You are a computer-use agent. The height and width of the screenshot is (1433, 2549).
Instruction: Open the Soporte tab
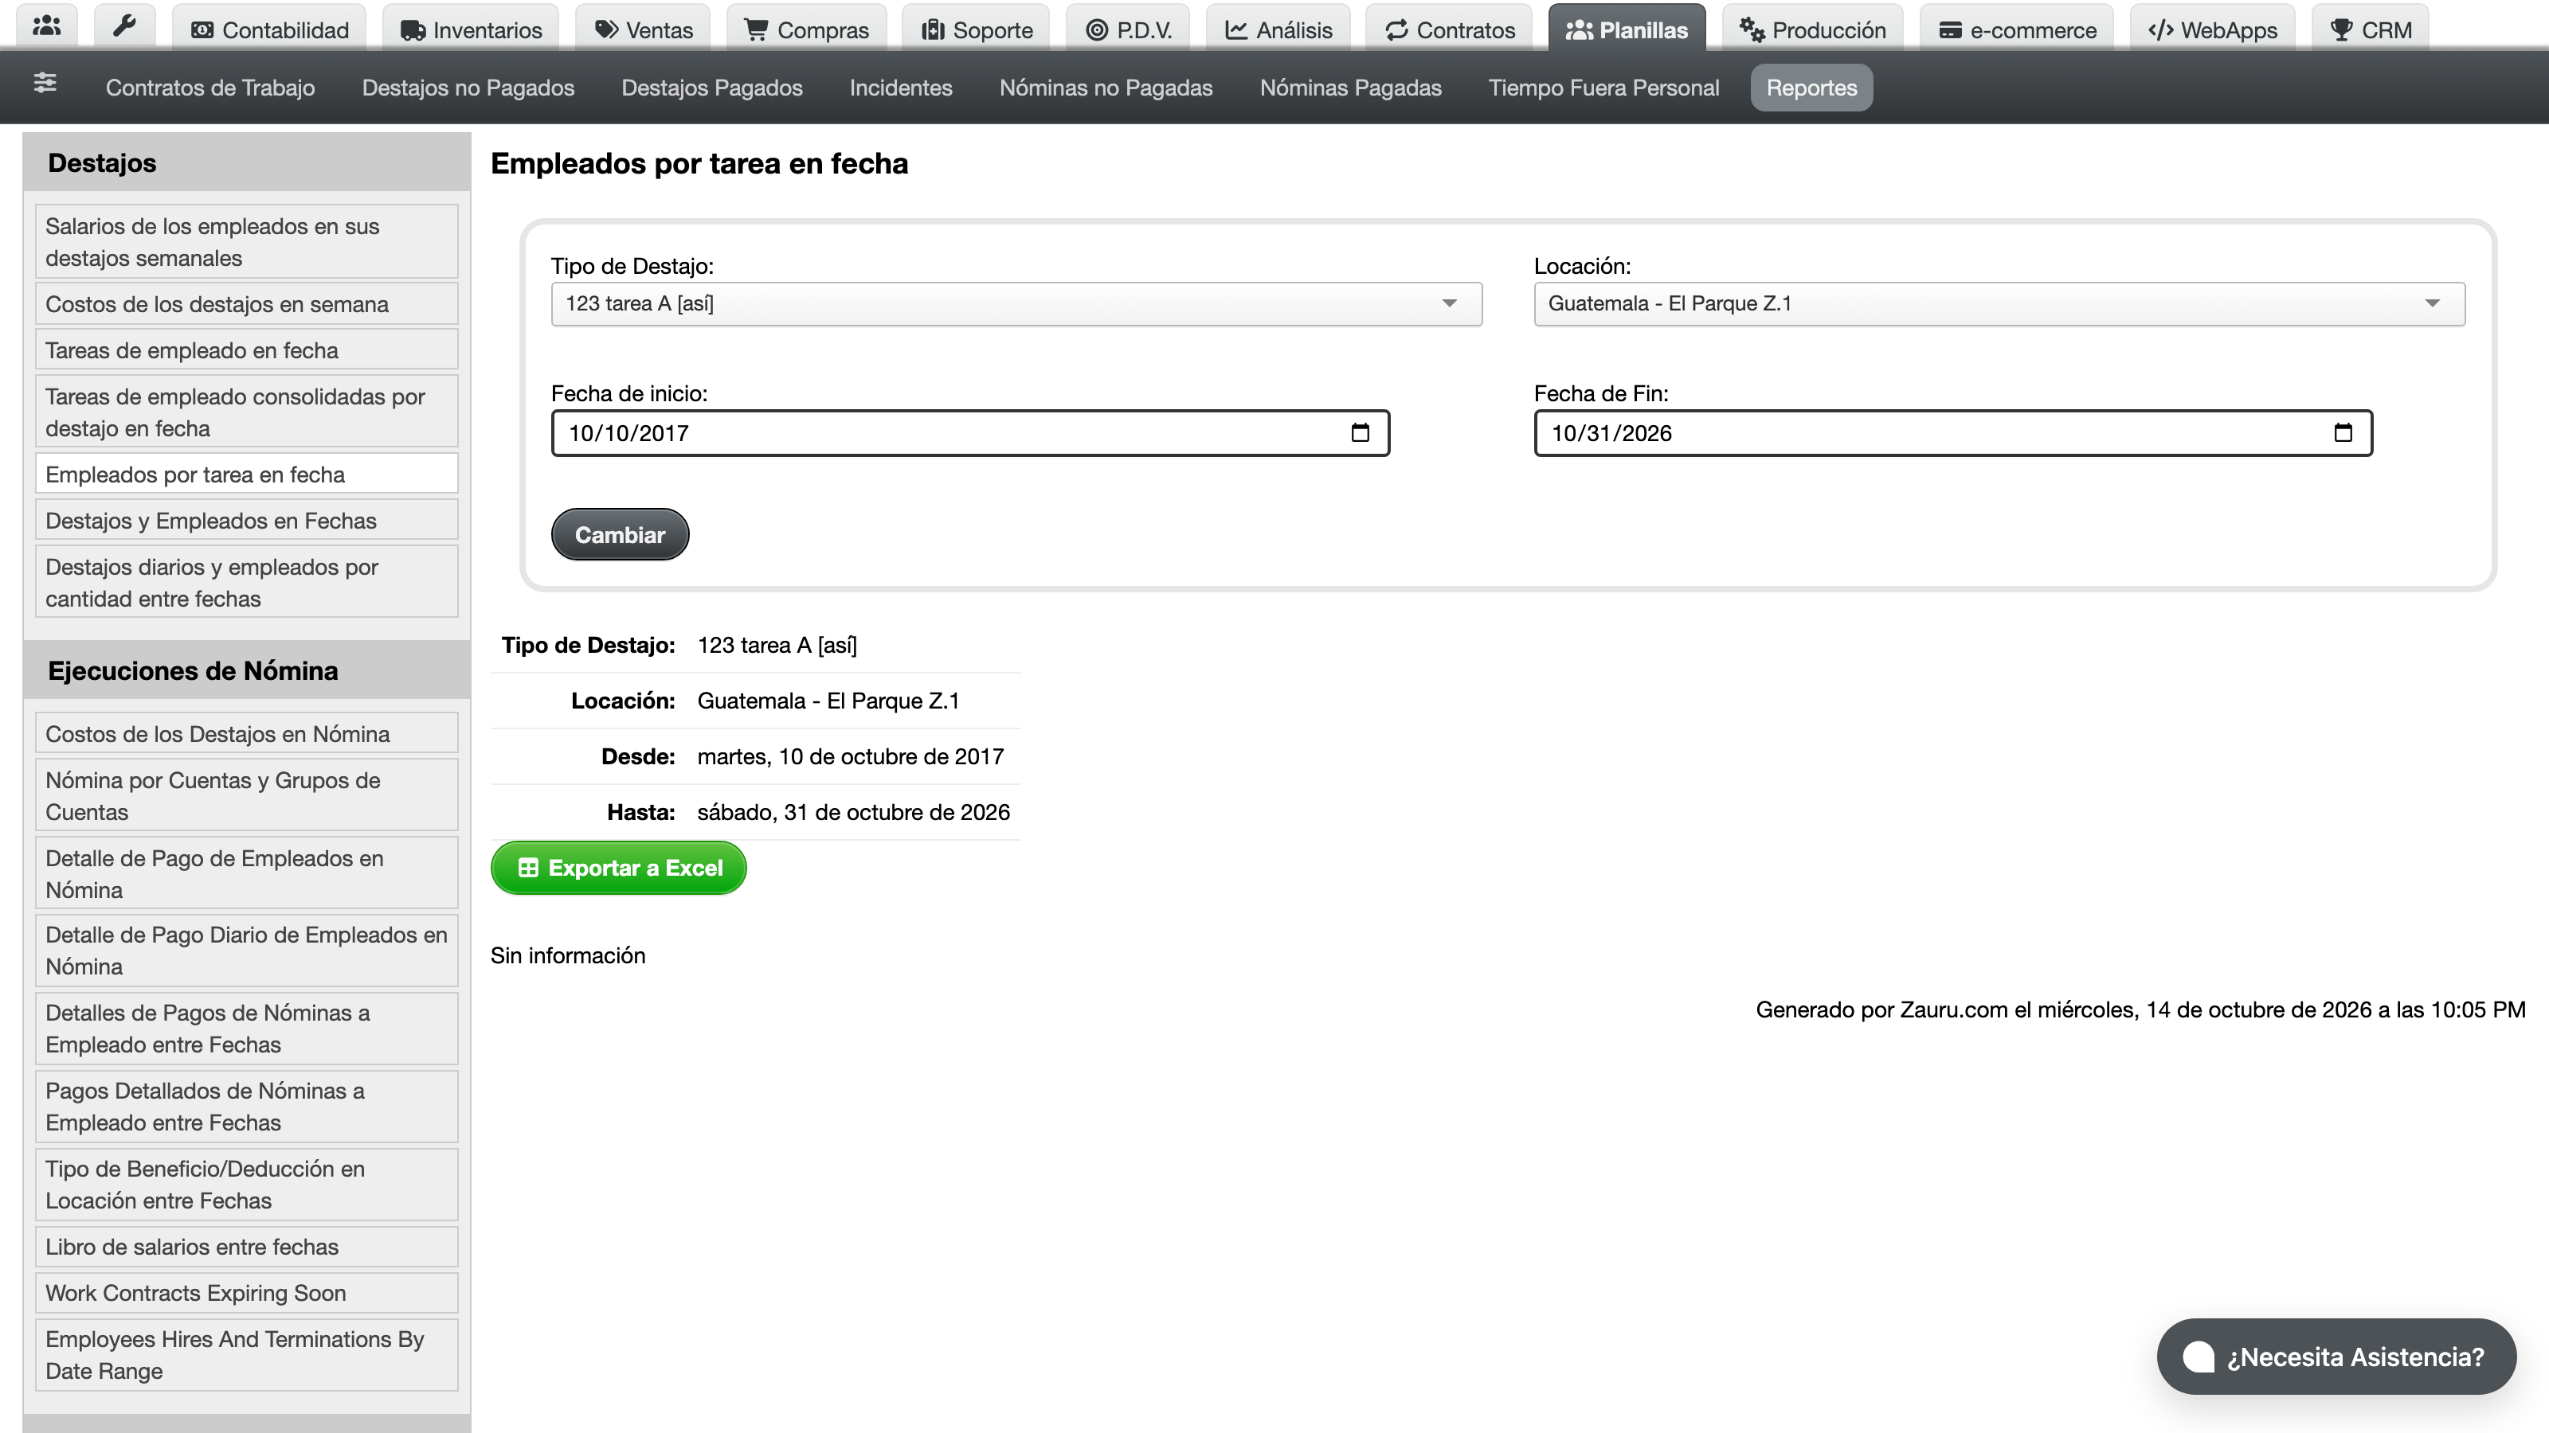pos(977,29)
